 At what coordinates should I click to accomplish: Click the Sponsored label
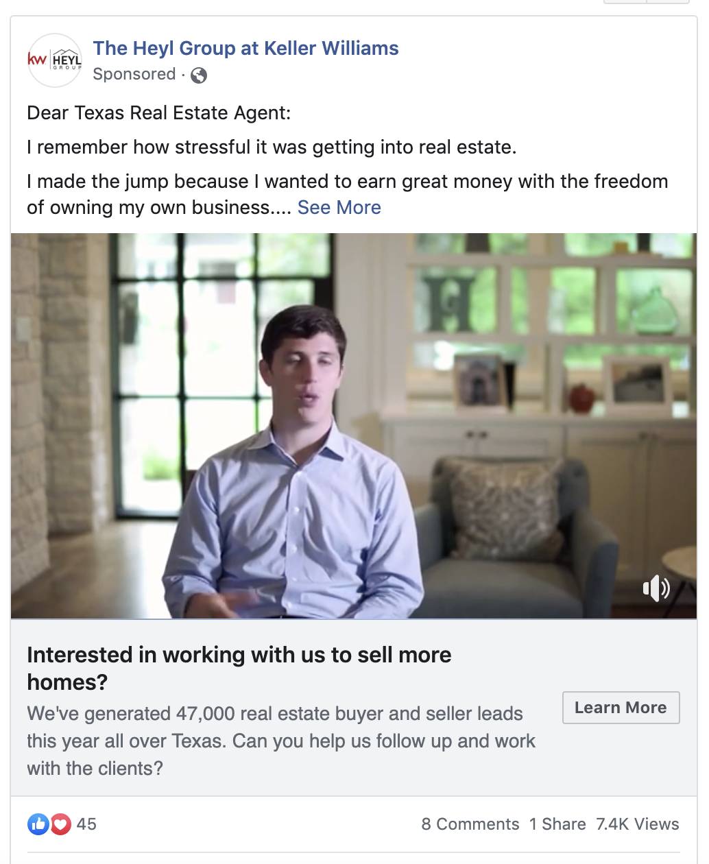[x=134, y=74]
